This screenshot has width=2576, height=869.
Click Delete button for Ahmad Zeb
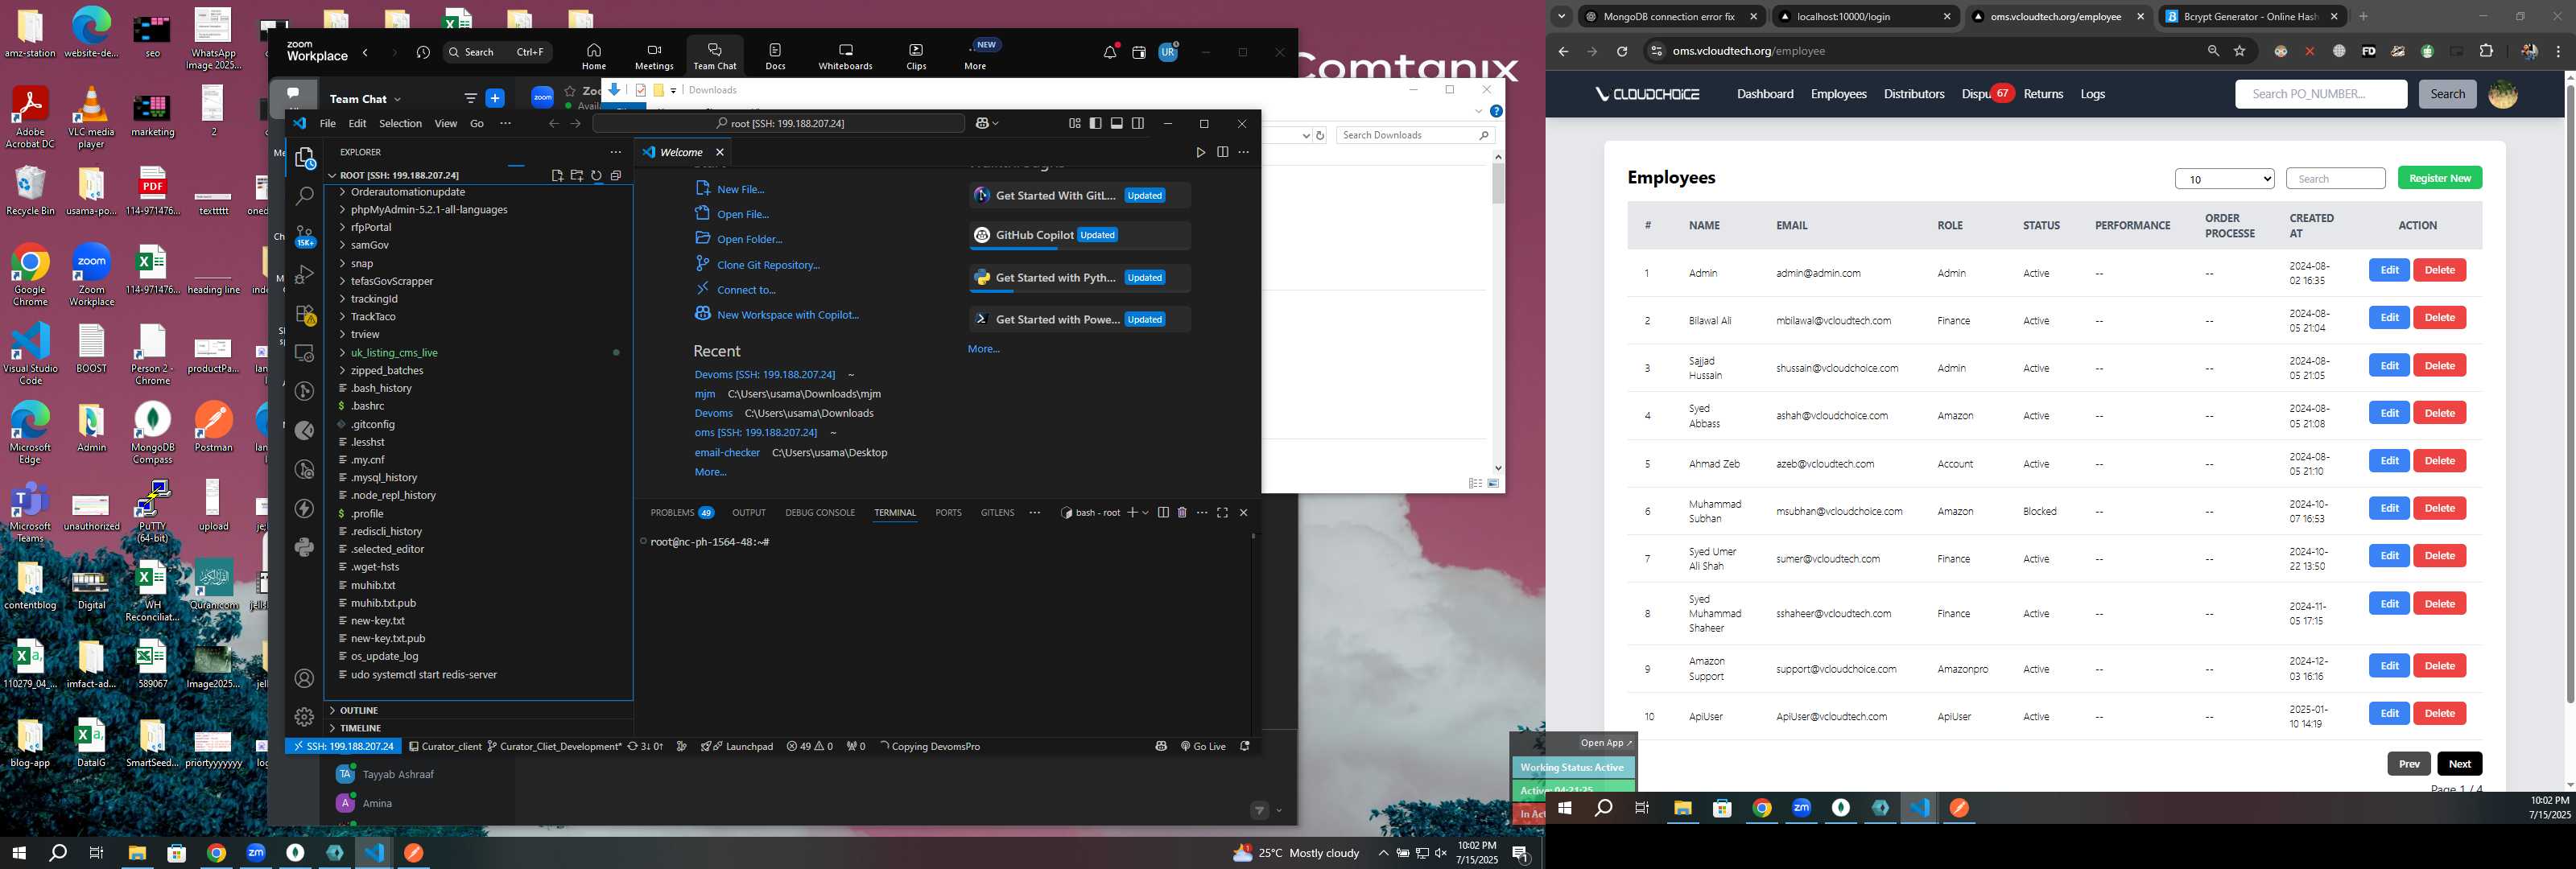point(2439,461)
